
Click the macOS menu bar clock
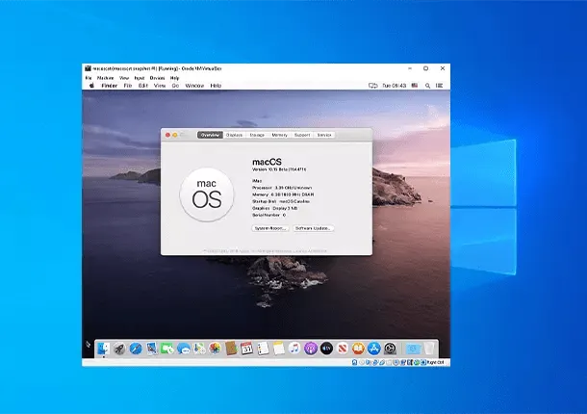396,85
